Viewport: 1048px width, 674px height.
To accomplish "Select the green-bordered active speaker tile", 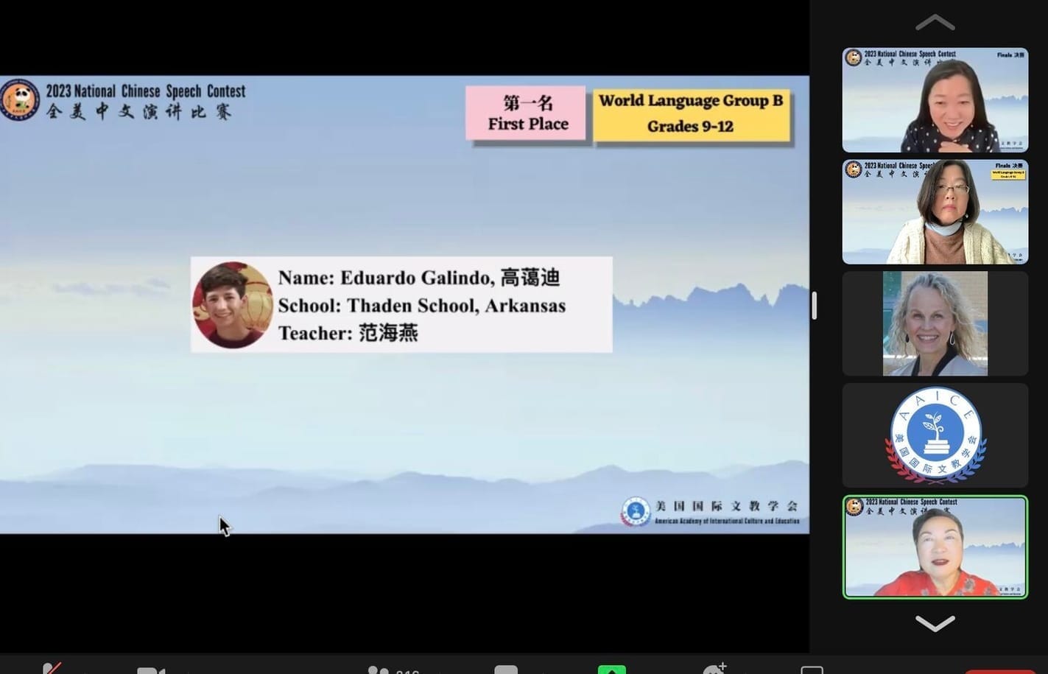I will 935,547.
